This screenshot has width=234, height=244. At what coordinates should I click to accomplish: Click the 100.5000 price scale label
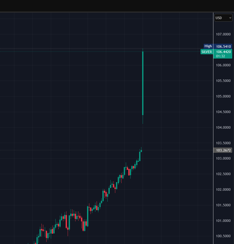pyautogui.click(x=223, y=236)
